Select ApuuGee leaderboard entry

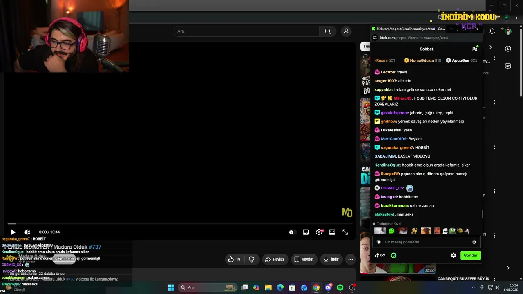(461, 60)
